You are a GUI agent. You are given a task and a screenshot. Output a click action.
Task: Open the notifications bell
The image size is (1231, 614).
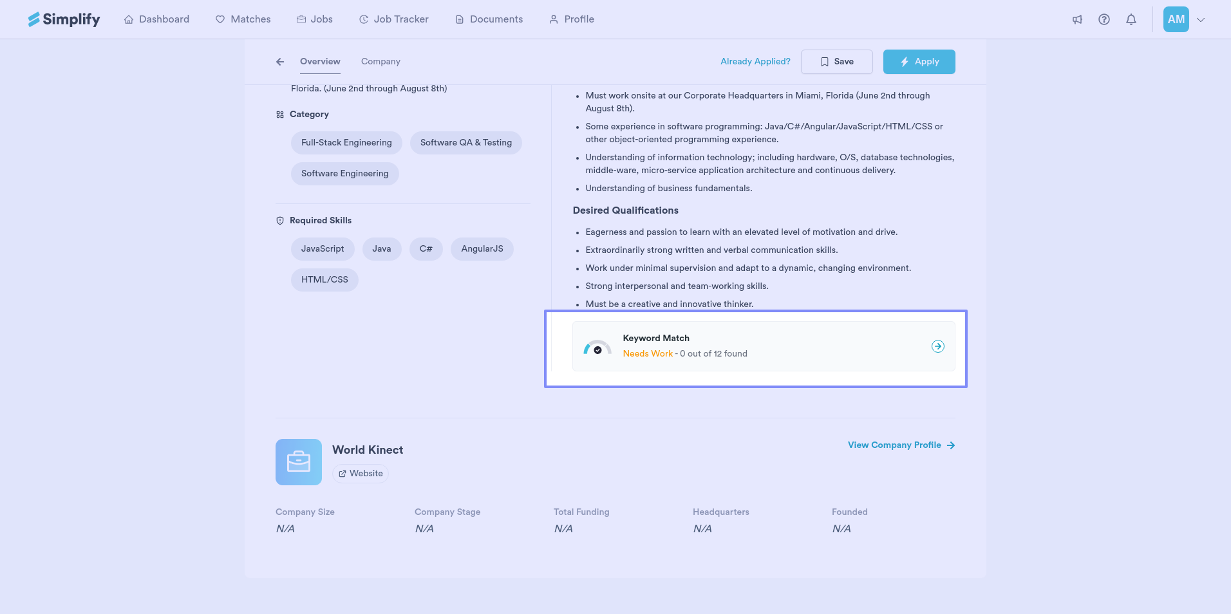[x=1131, y=19]
